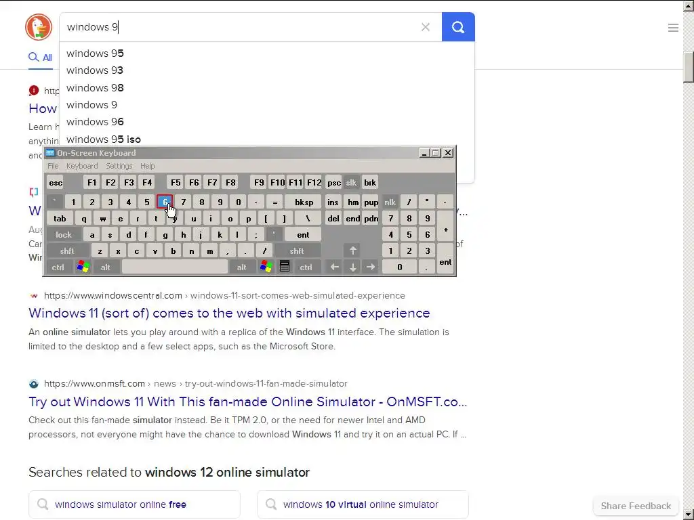Click the scrollbar down arrow
Viewport: 694px width, 520px height.
pos(689,515)
